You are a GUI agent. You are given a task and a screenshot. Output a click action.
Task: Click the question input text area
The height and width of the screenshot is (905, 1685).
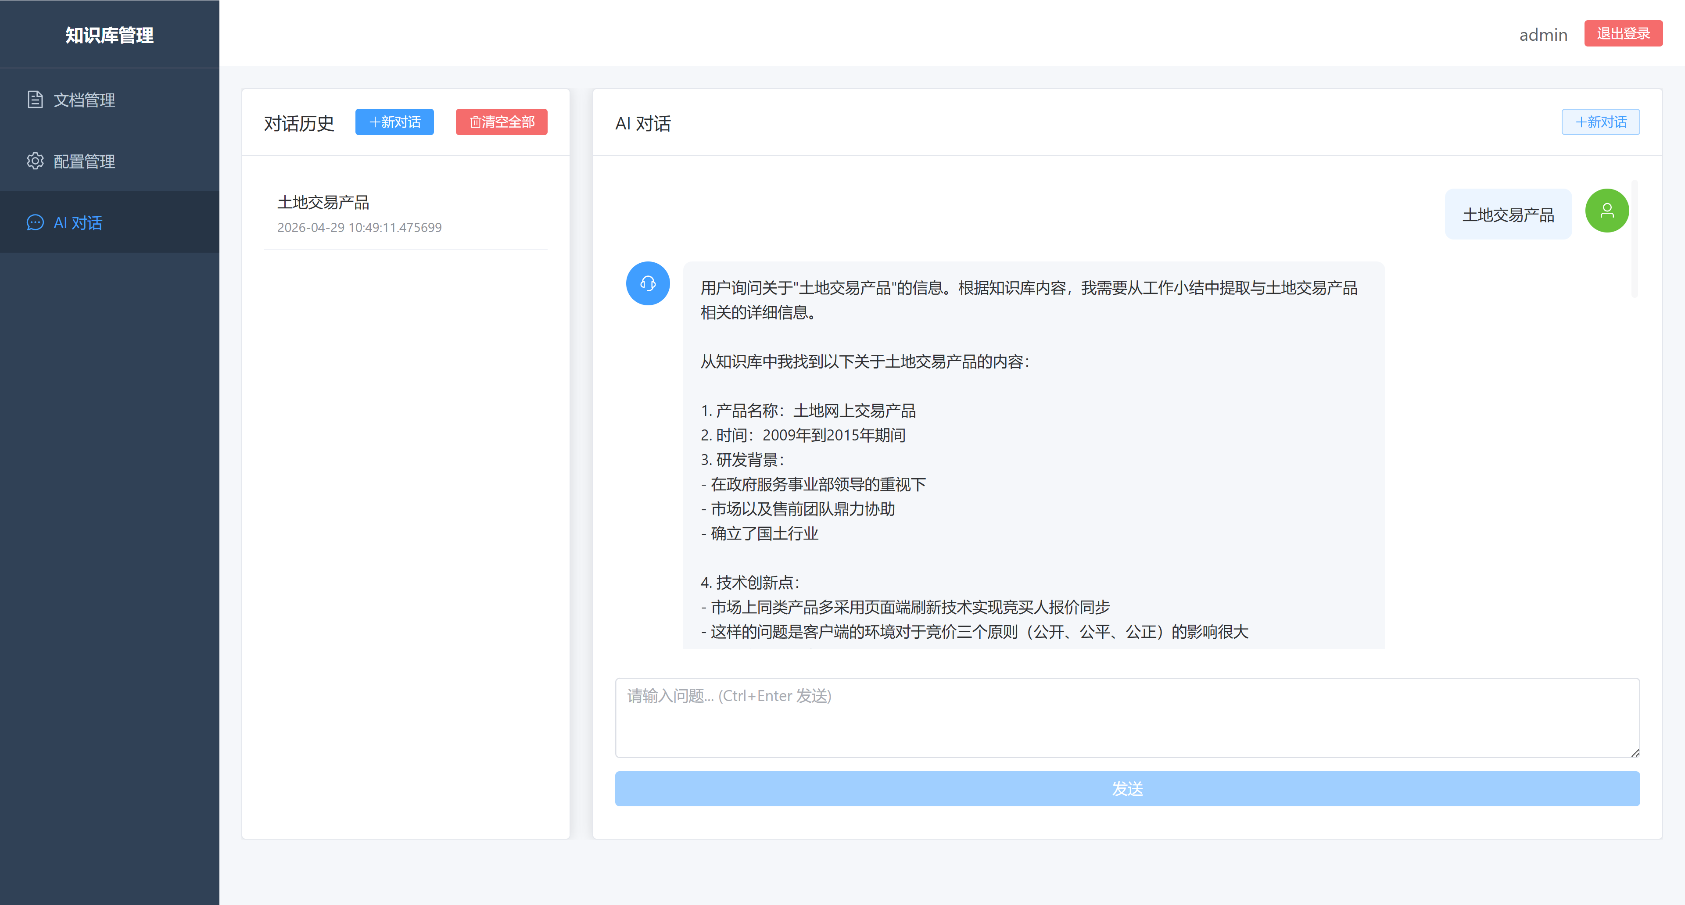click(x=1127, y=717)
